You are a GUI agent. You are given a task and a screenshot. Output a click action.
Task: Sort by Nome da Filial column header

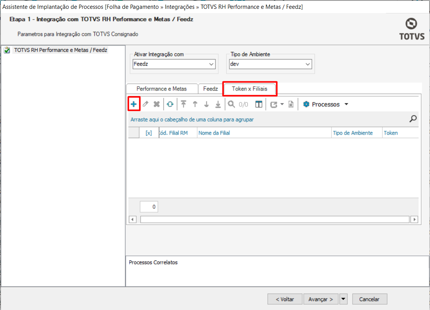(264, 133)
